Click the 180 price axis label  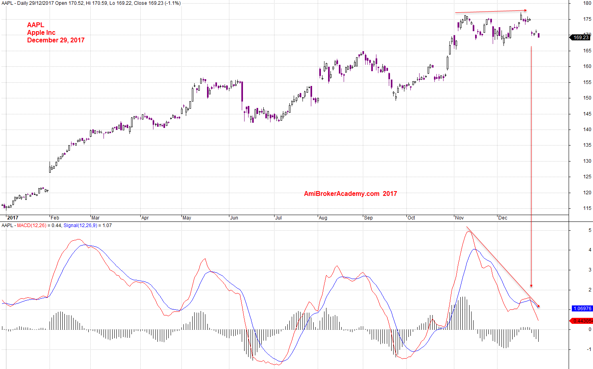point(587,3)
